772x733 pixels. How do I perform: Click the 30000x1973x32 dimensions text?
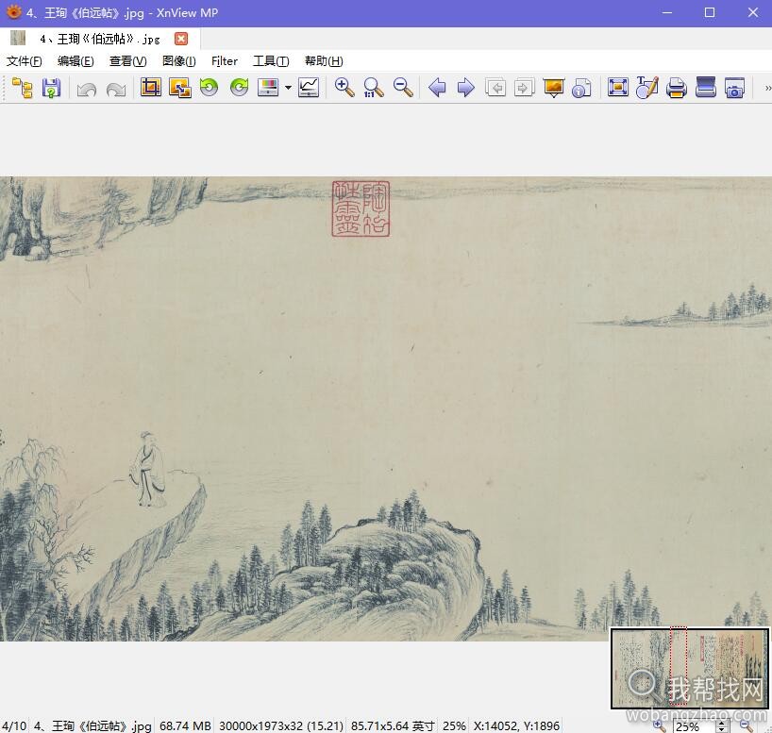(281, 725)
